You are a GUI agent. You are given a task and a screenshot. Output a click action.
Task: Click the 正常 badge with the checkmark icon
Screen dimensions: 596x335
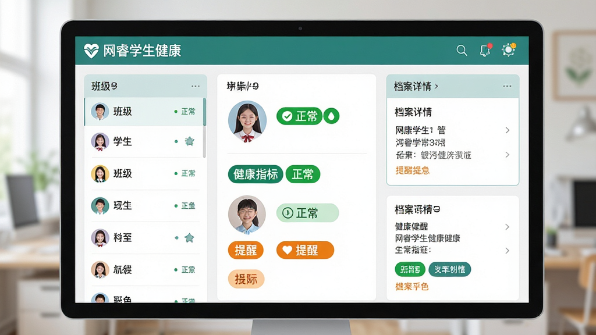coord(300,116)
